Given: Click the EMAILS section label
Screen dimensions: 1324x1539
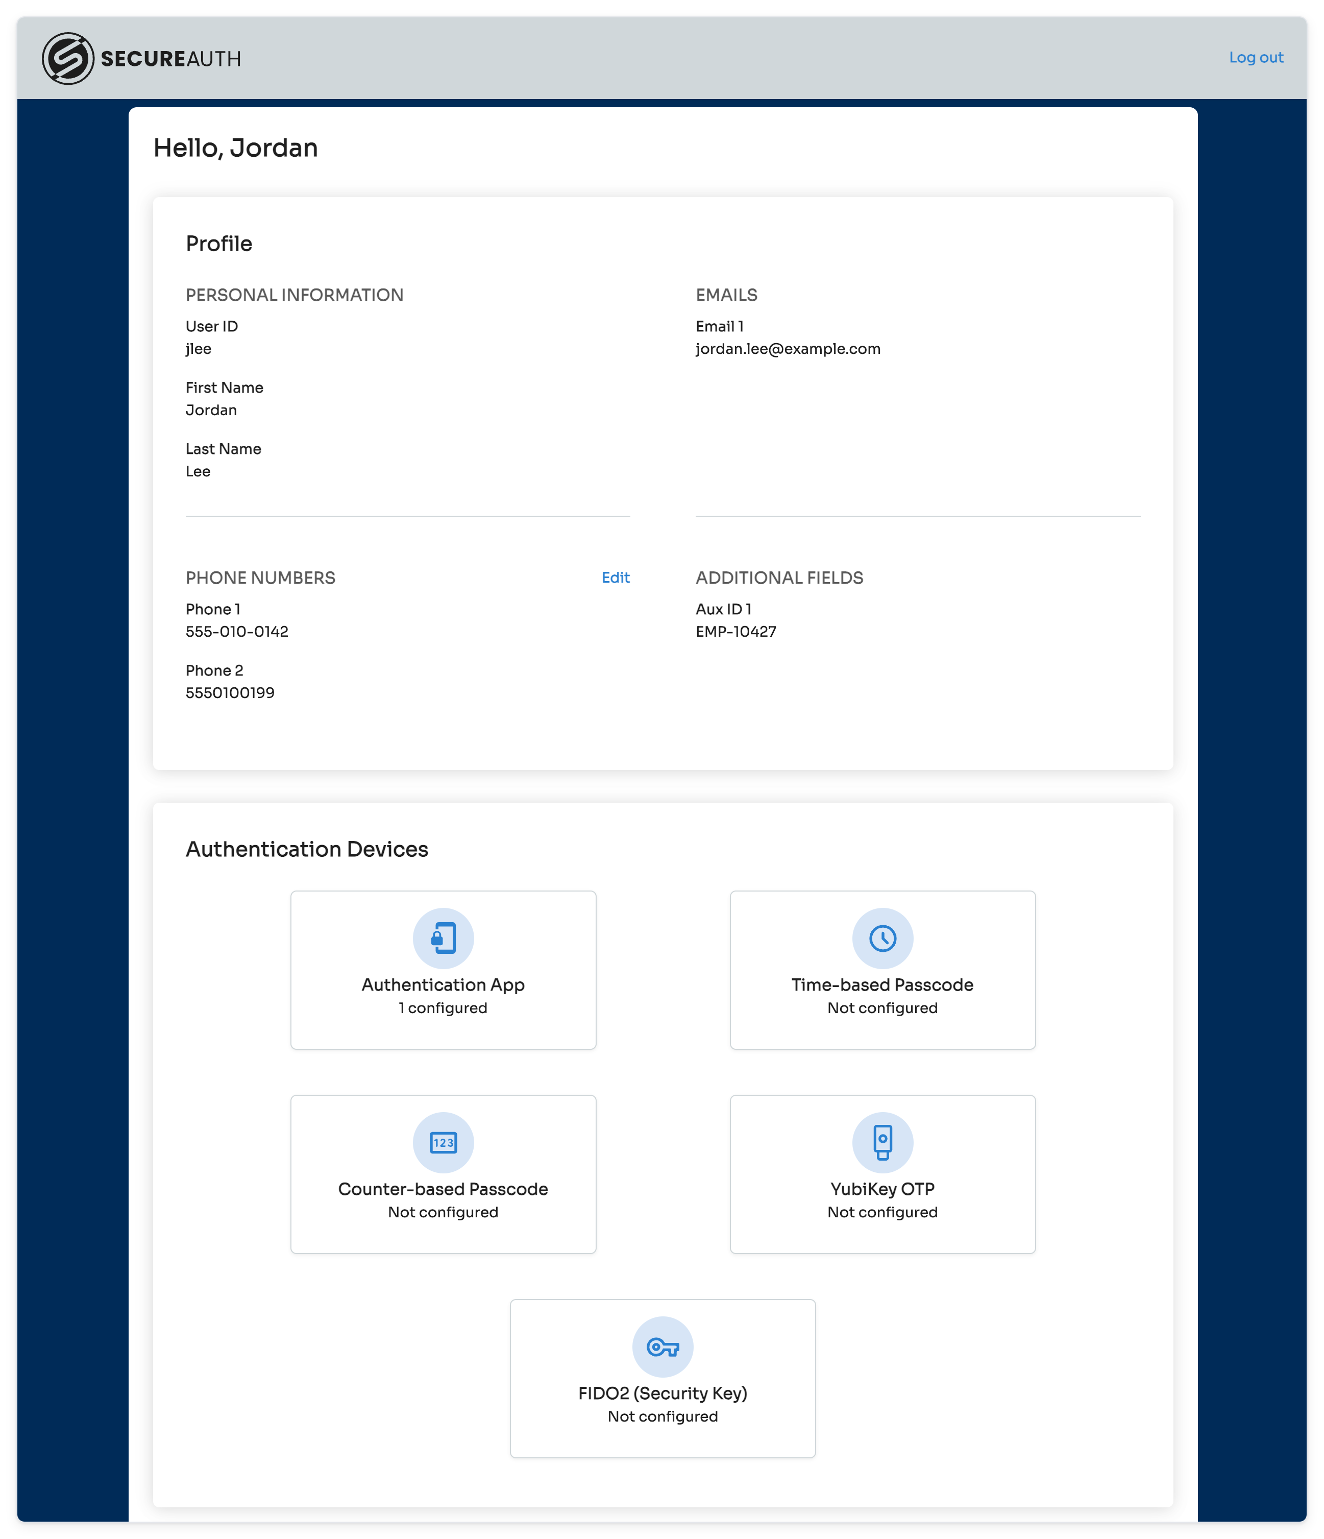Looking at the screenshot, I should 726,295.
